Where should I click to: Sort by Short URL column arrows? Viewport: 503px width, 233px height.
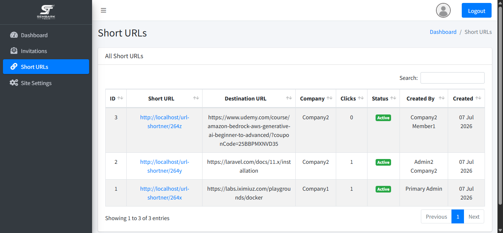click(x=196, y=98)
